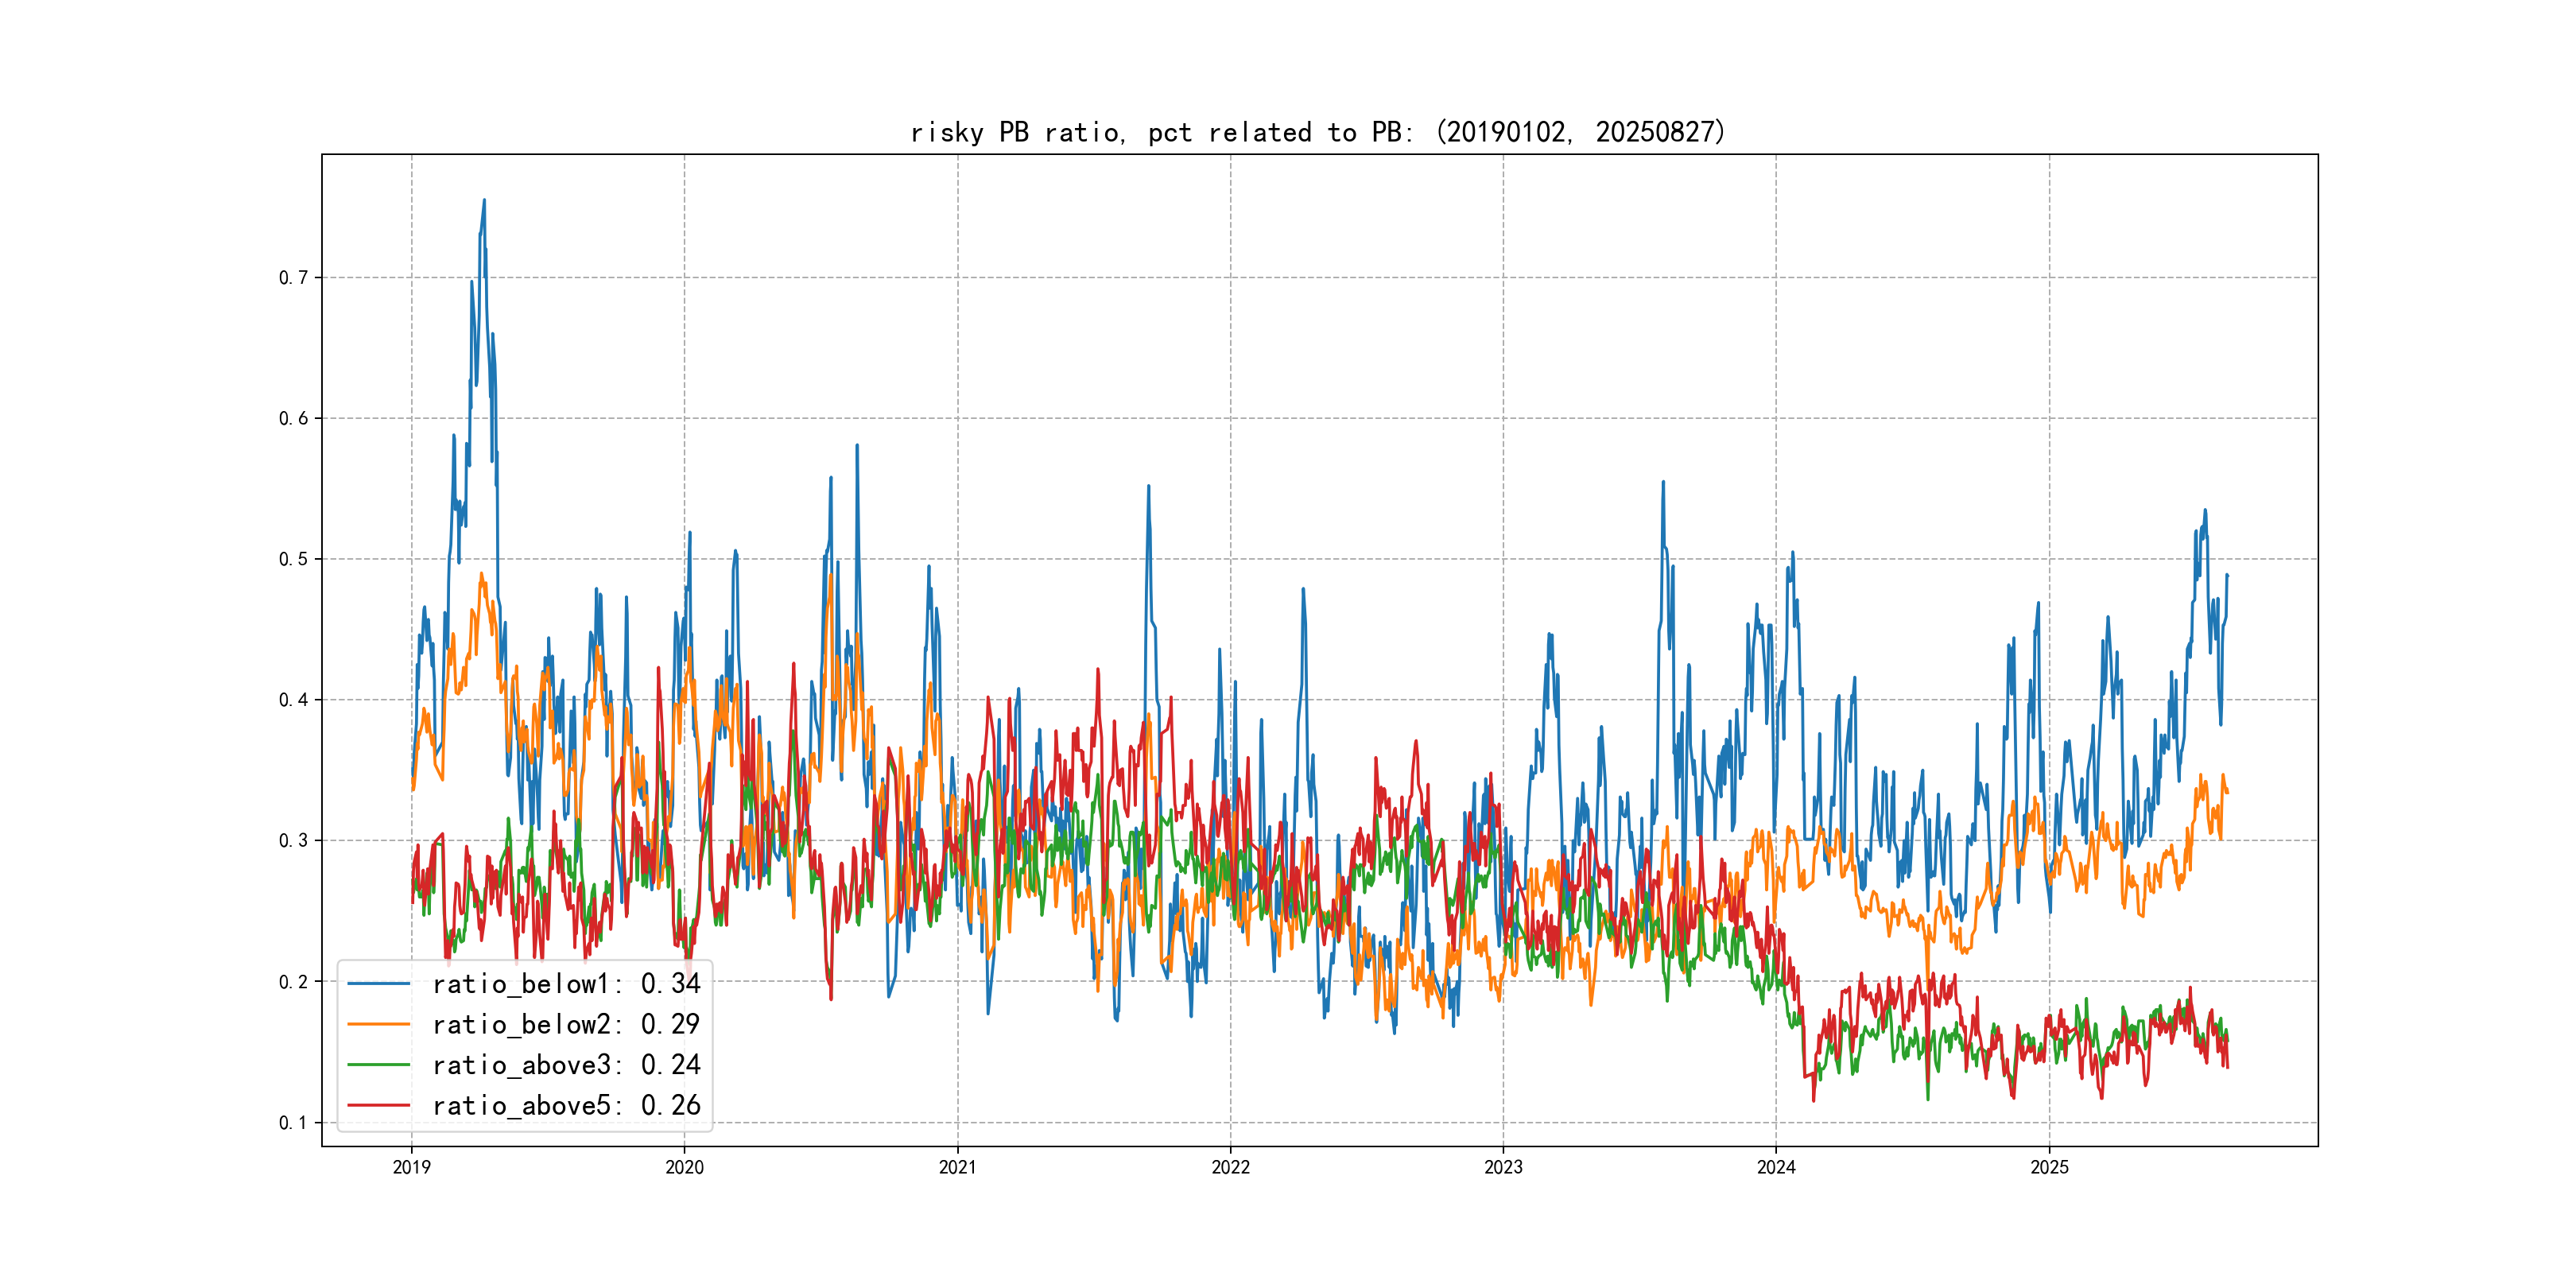Select the 'ratio_above3: 0.24' legend label

click(566, 1065)
